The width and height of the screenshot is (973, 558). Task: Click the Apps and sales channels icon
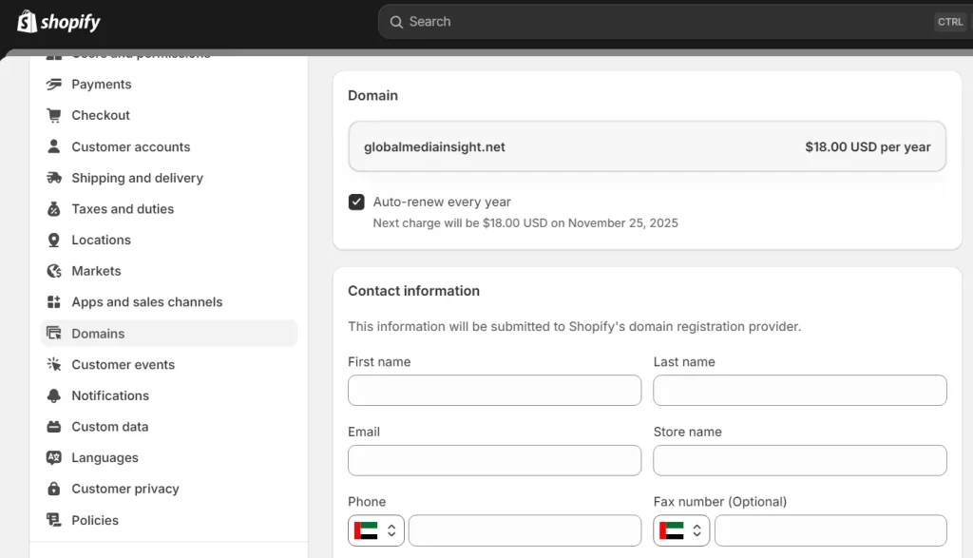pyautogui.click(x=54, y=302)
